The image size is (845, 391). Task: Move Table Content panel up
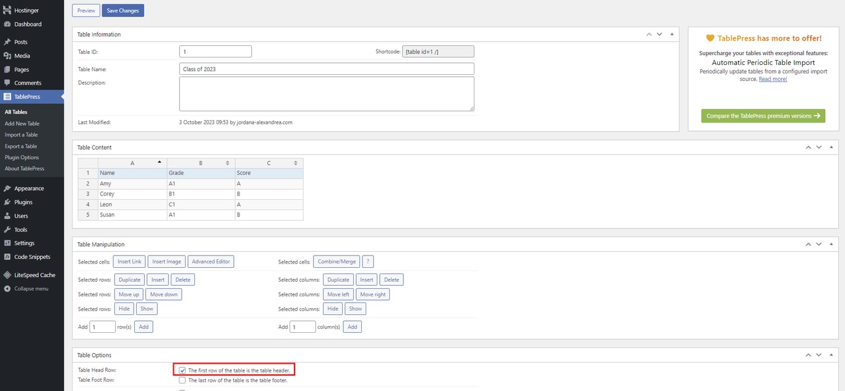point(809,147)
